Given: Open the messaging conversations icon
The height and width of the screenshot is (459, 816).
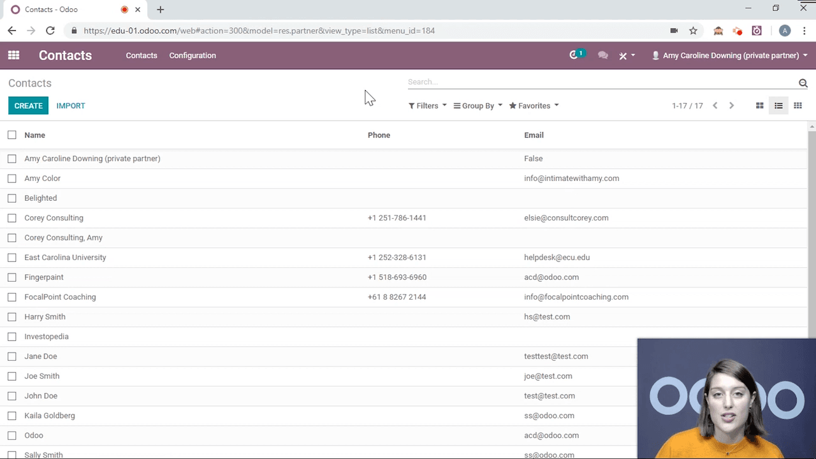Looking at the screenshot, I should [x=602, y=55].
